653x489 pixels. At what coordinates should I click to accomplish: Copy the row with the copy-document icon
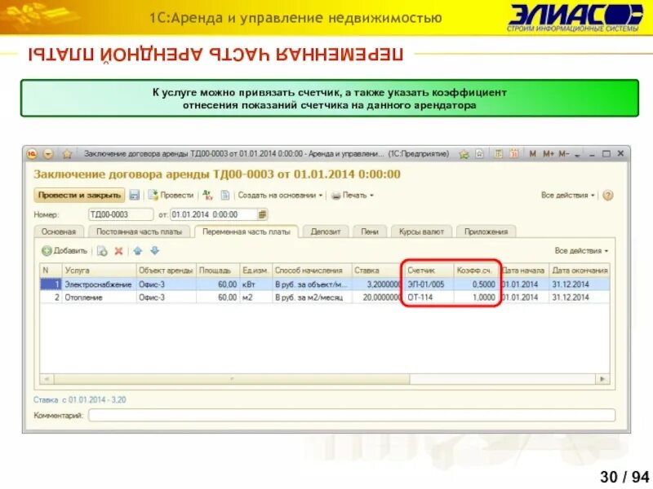point(102,251)
